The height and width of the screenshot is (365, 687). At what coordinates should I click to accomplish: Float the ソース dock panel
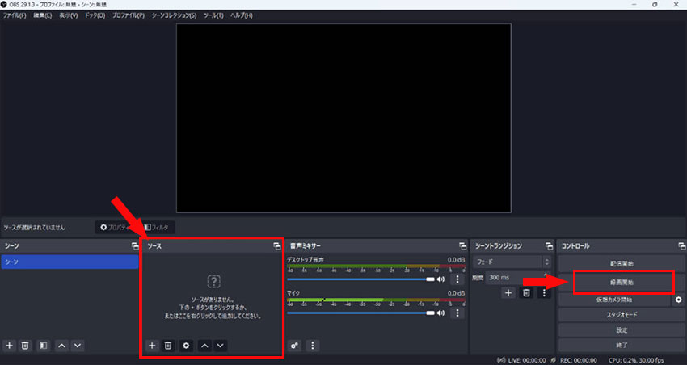[276, 245]
